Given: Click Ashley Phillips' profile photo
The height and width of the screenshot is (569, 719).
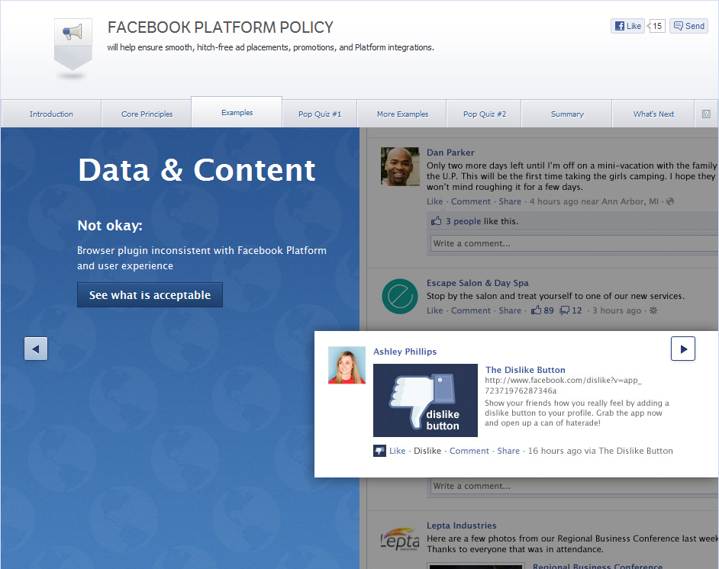Looking at the screenshot, I should [x=347, y=365].
